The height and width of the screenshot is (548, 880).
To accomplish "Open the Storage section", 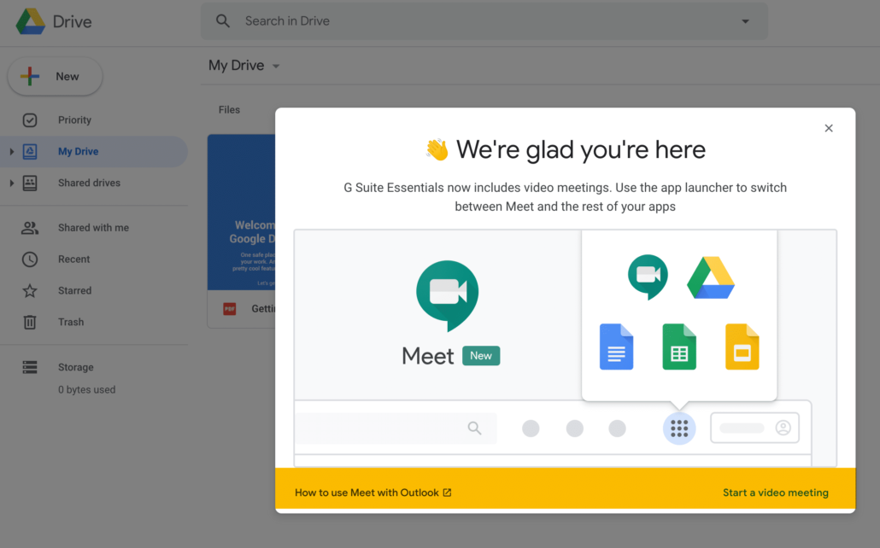I will 76,367.
